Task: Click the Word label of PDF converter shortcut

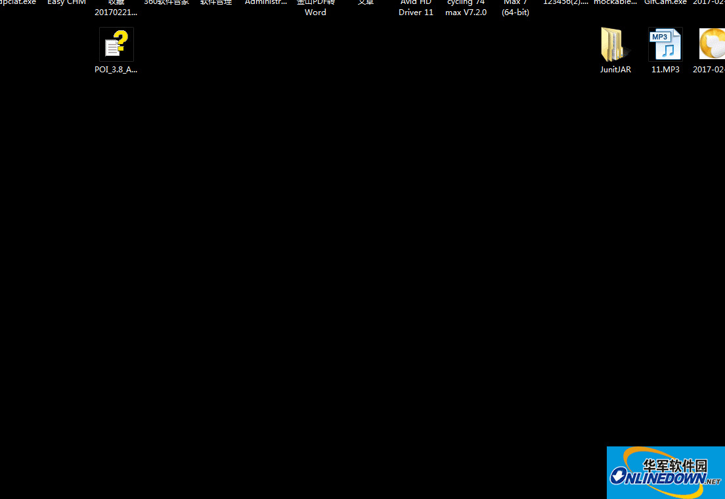Action: pos(315,12)
